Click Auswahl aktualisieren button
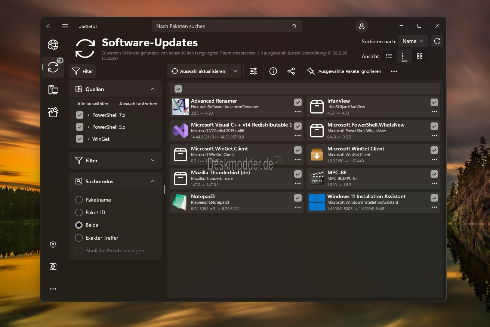This screenshot has height=327, width=490. point(198,71)
